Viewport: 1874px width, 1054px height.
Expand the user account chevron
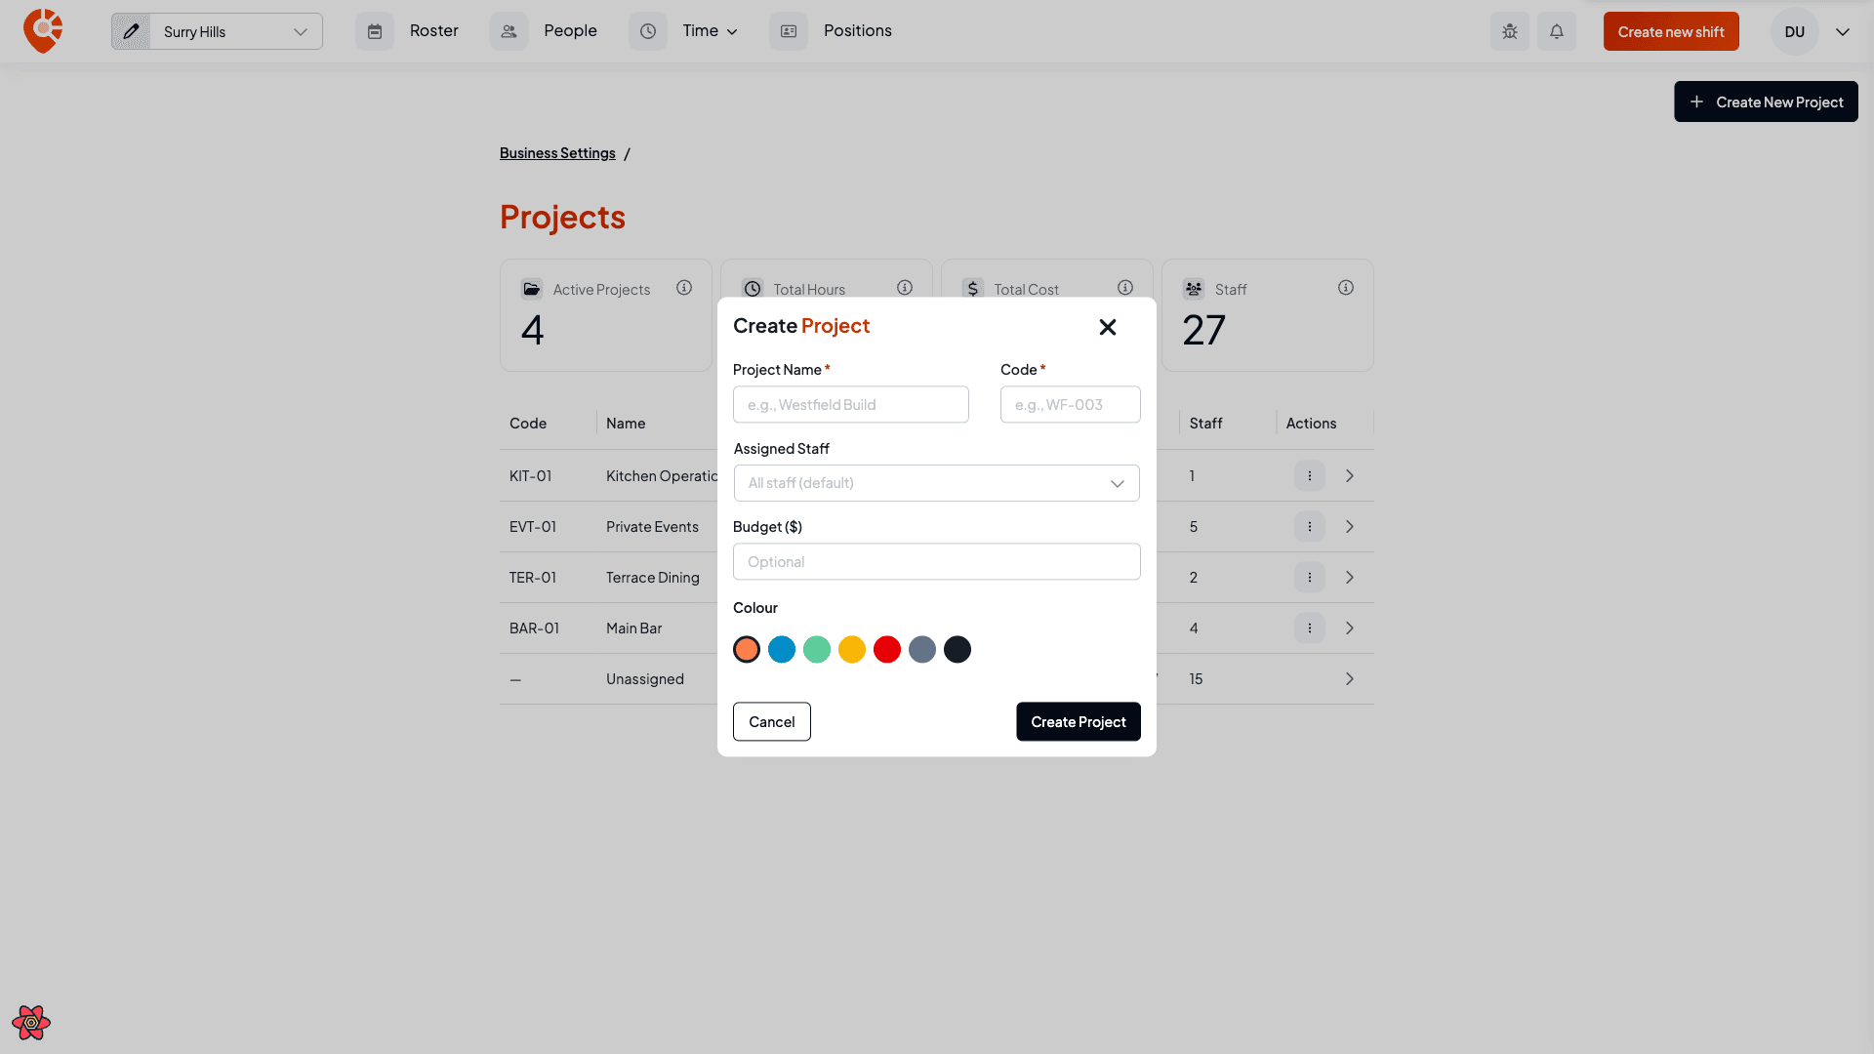tap(1843, 31)
